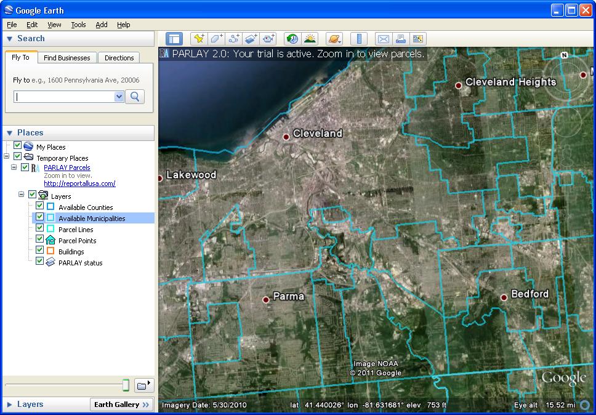Collapse the Temporary Places tree node
Viewport: 596px width, 415px height.
tap(6, 156)
